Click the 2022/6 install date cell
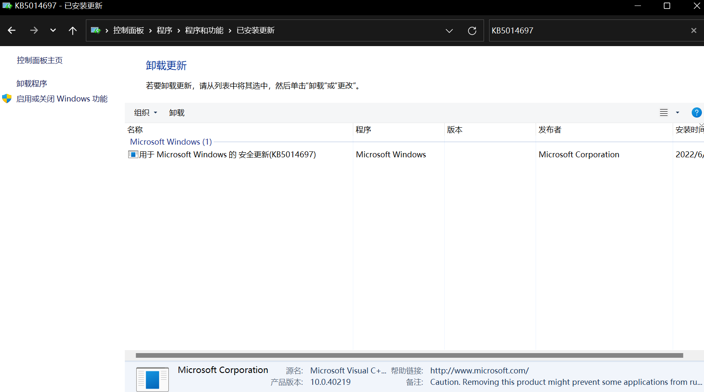This screenshot has width=704, height=392. 690,155
